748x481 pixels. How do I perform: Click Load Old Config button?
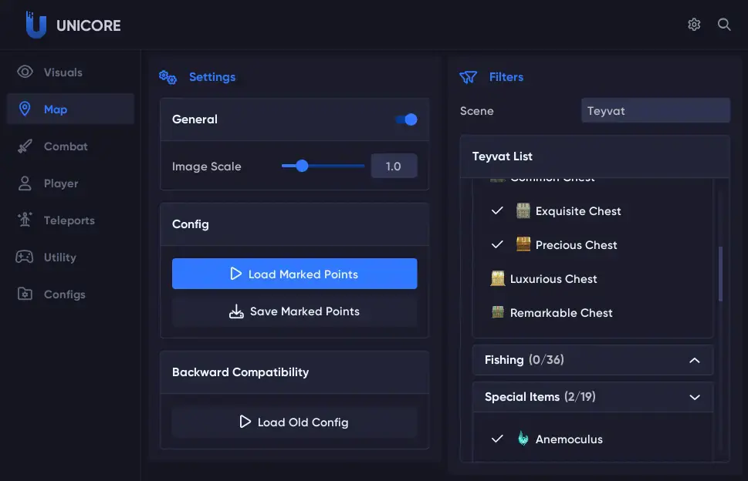[294, 422]
